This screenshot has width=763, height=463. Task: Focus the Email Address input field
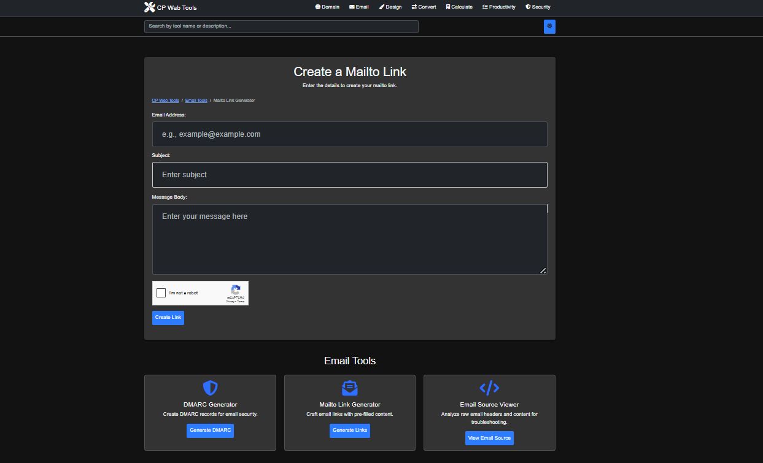pyautogui.click(x=349, y=134)
